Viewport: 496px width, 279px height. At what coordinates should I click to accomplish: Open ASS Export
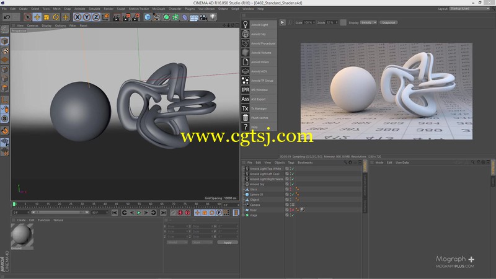[259, 99]
